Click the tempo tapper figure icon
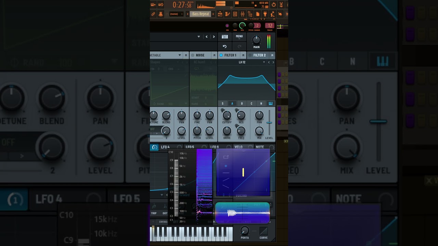Image resolution: width=438 pixels, height=246 pixels. coord(273,14)
